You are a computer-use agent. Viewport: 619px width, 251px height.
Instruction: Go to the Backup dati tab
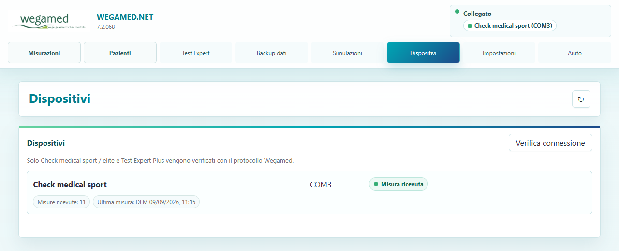pos(271,53)
